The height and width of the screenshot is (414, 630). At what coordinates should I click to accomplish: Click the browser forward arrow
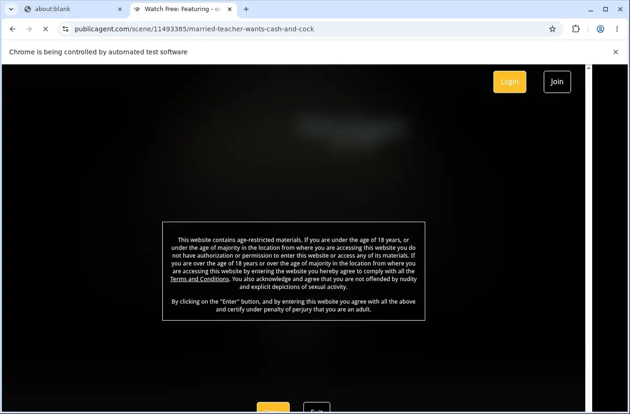[29, 29]
